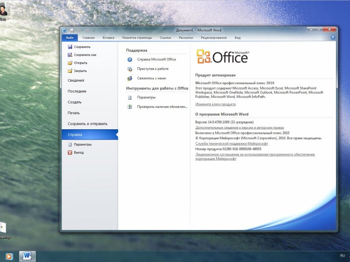This screenshot has width=350, height=262.
Task: Open Служба технической поддержки Майкрософт link
Action: point(231,144)
